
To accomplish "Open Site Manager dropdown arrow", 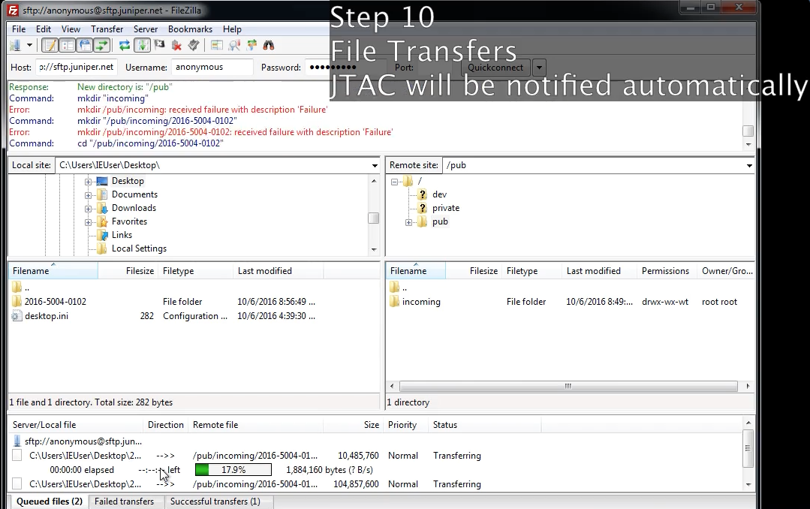I will (x=29, y=46).
